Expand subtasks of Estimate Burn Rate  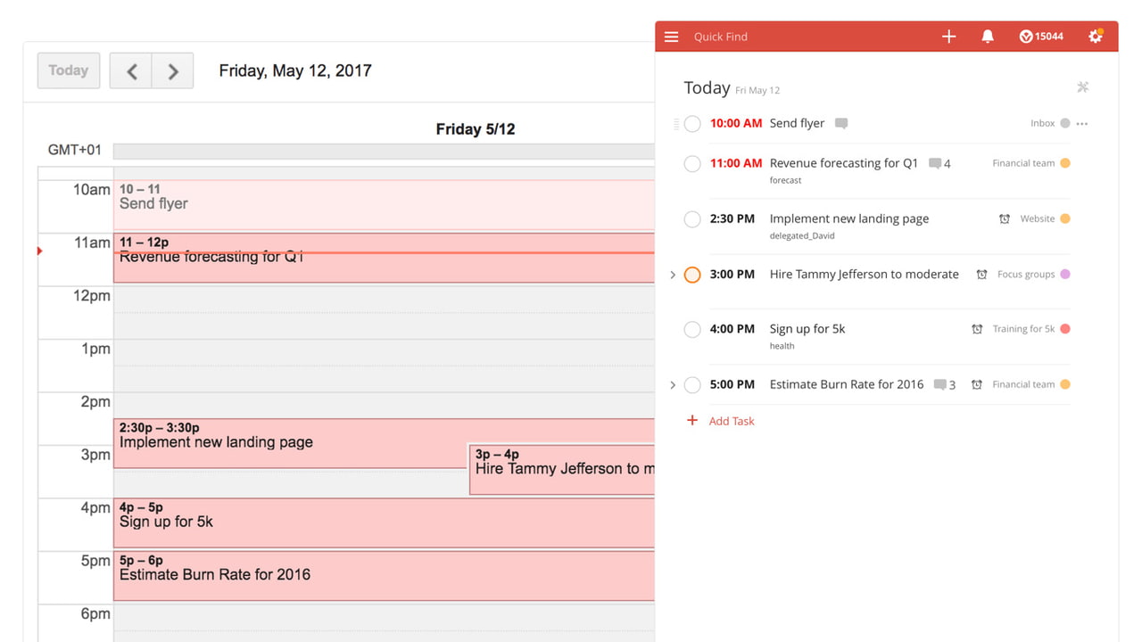673,385
